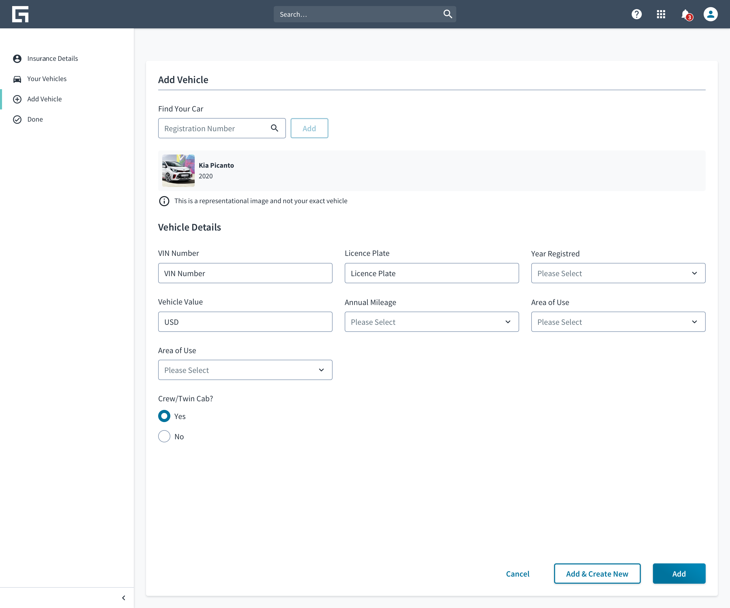
Task: Click magnifier icon in Registration Number field
Action: coord(275,128)
